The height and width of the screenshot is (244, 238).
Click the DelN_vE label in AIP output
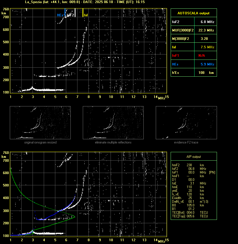(178, 202)
